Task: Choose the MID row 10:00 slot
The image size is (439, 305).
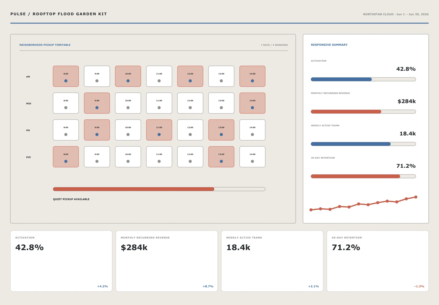Action: click(x=128, y=103)
